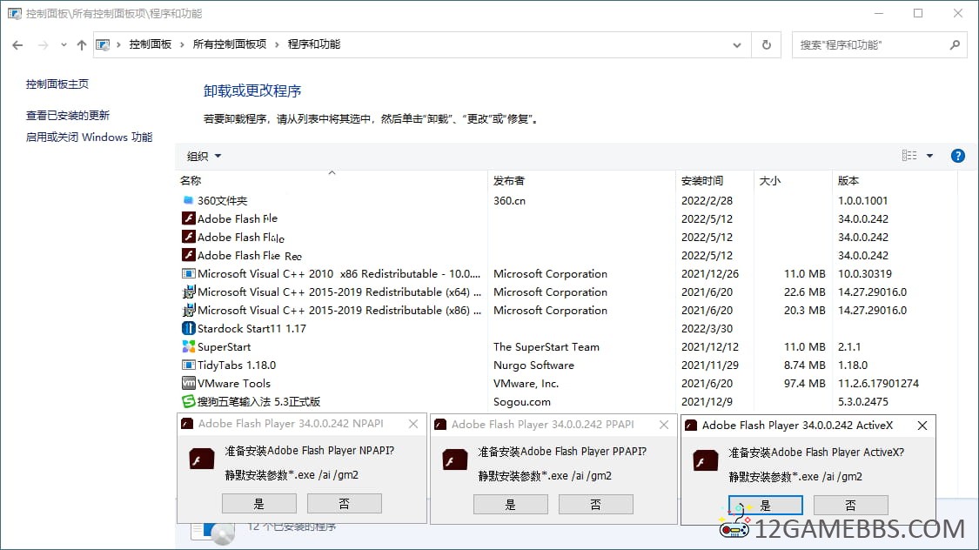
Task: Click version 11.2.6.17901274 cell
Action: coord(878,383)
